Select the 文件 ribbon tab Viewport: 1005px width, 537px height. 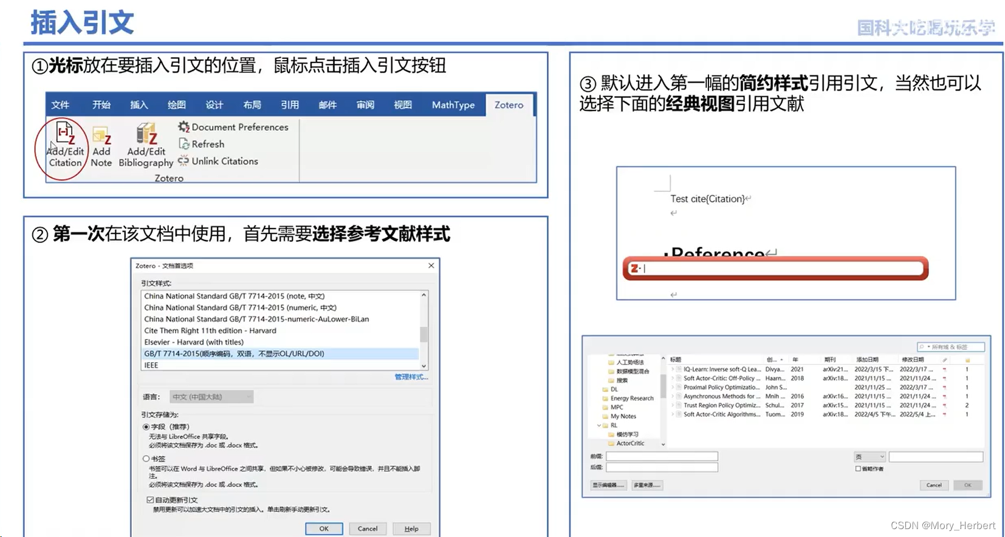pos(60,104)
